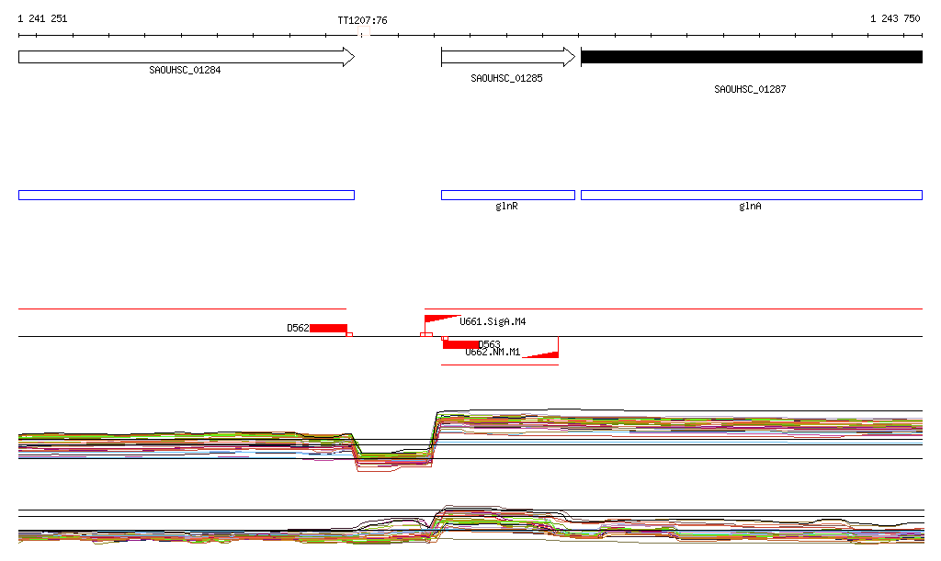This screenshot has width=941, height=561.
Task: Click the end coordinate 1 243 750
Action: (895, 18)
